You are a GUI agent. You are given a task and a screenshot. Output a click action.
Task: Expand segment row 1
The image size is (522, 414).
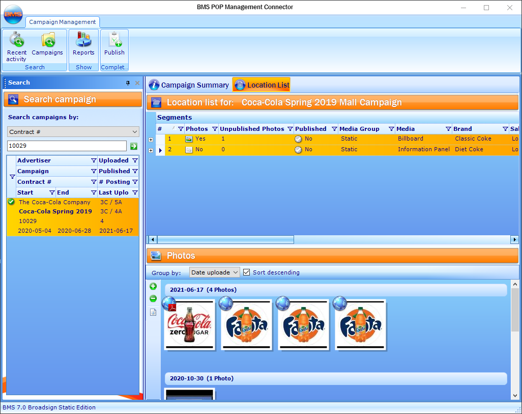click(151, 140)
